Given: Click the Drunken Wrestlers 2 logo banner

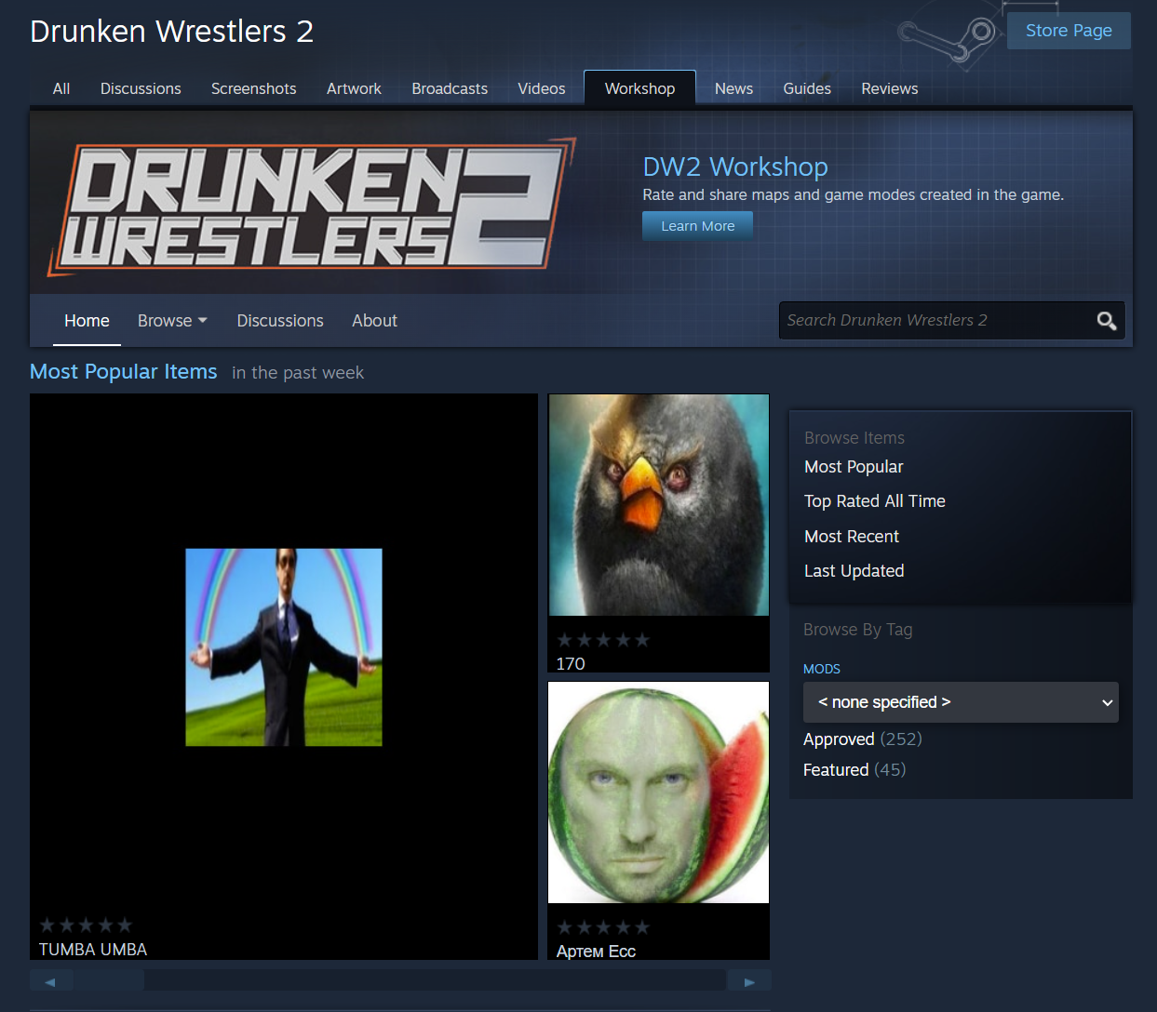Looking at the screenshot, I should tap(313, 206).
